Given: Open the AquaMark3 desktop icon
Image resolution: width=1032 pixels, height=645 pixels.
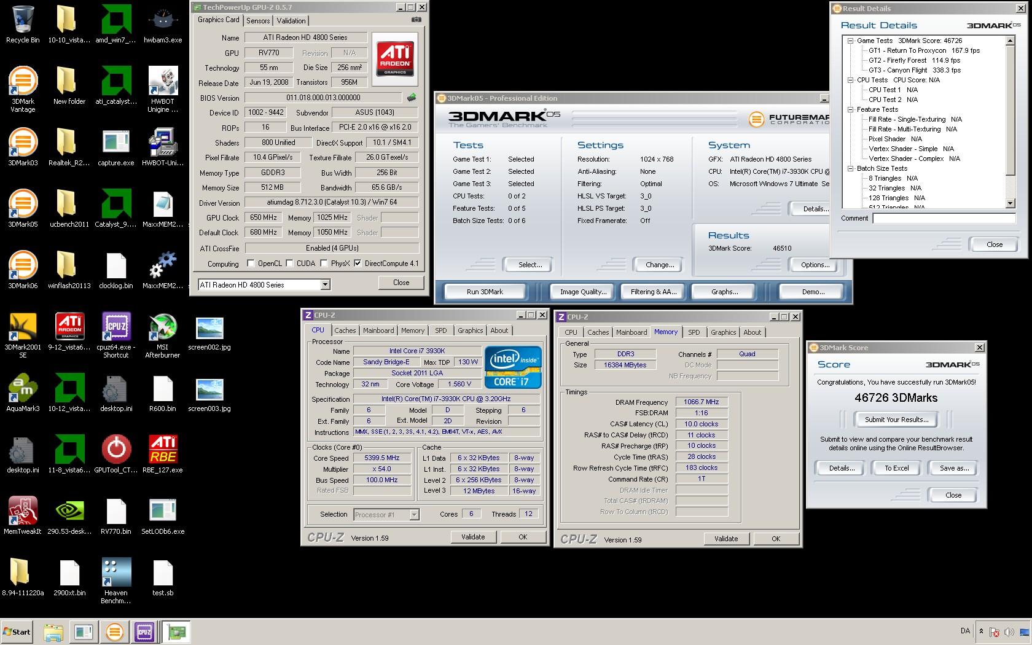Looking at the screenshot, I should (23, 392).
